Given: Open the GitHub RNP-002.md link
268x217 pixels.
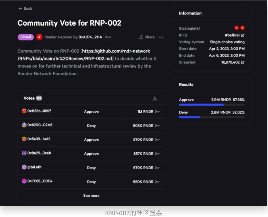Looking at the screenshot, I should click(x=84, y=55).
